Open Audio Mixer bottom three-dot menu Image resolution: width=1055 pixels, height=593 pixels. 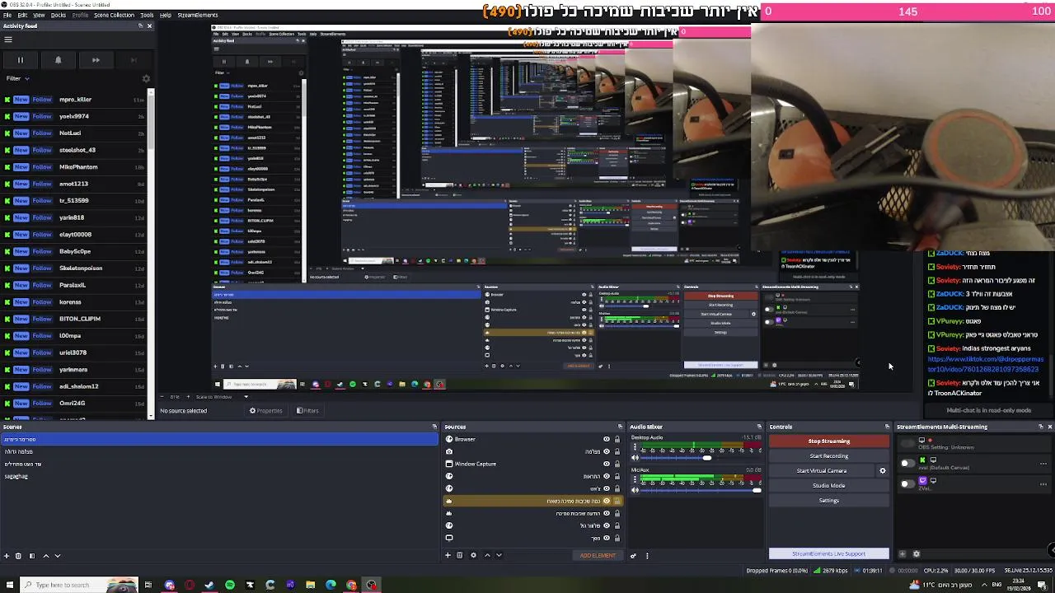[x=647, y=555]
